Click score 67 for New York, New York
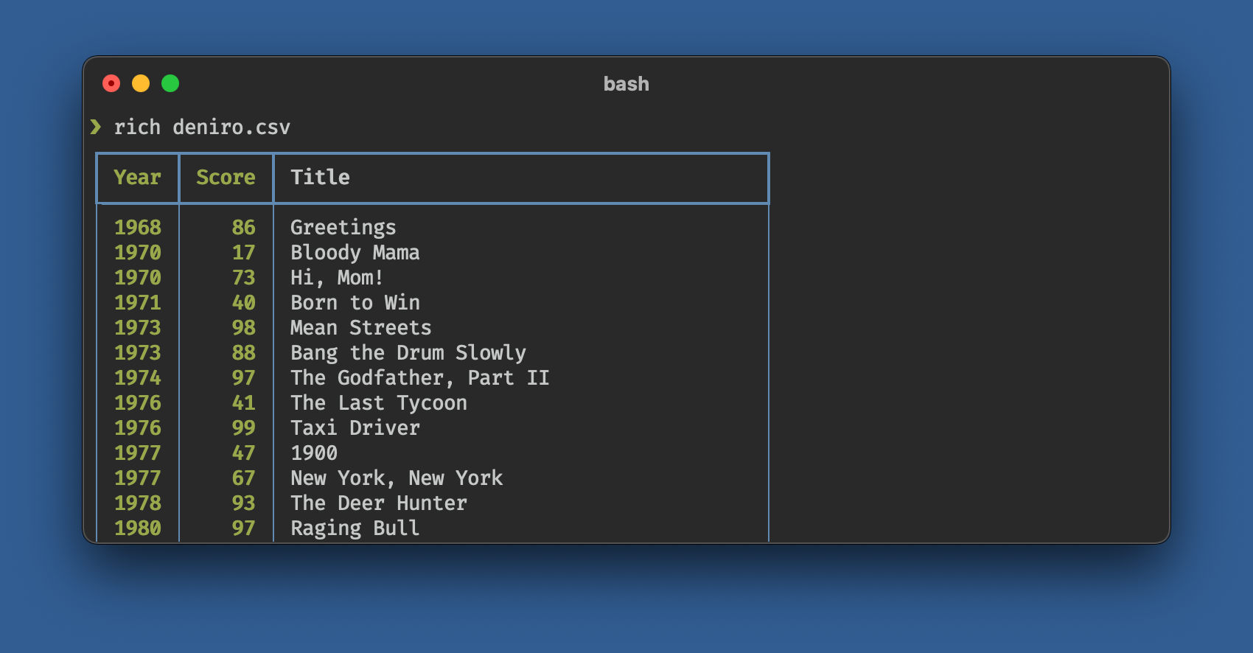 point(244,478)
